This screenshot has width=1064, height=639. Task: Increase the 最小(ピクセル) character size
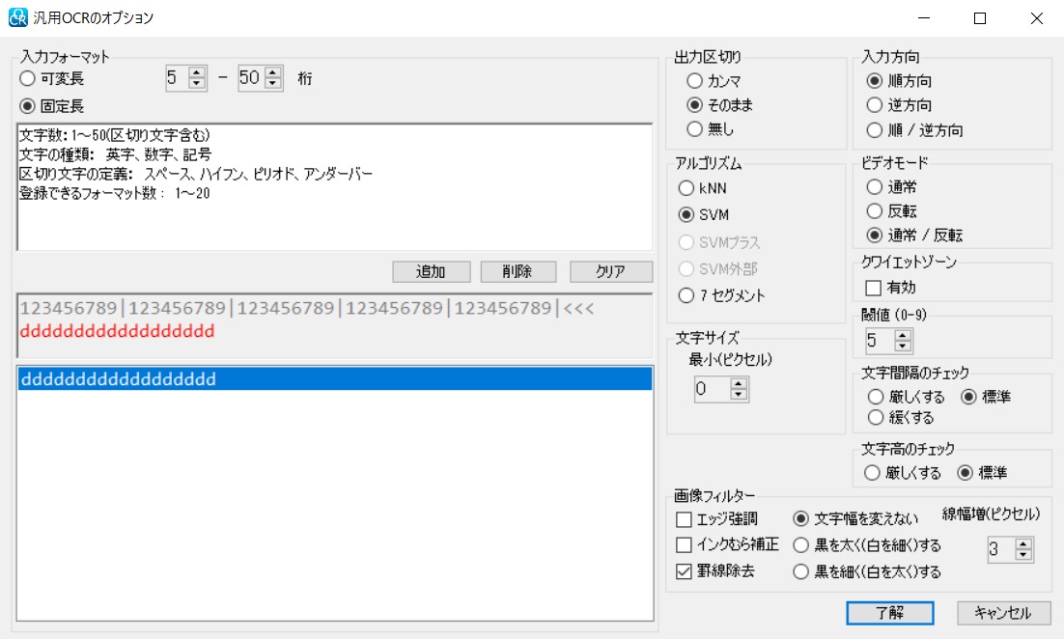point(739,383)
